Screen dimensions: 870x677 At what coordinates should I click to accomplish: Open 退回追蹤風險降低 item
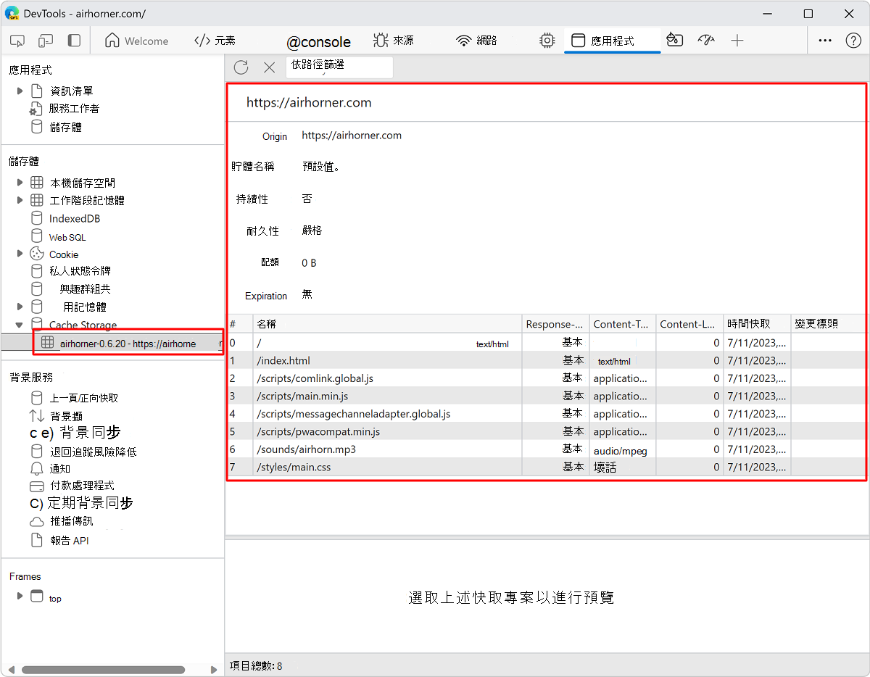(x=93, y=452)
